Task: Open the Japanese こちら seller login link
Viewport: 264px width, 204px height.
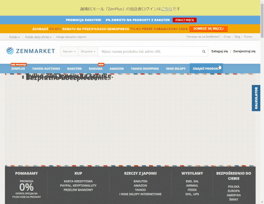Action: tap(167, 9)
